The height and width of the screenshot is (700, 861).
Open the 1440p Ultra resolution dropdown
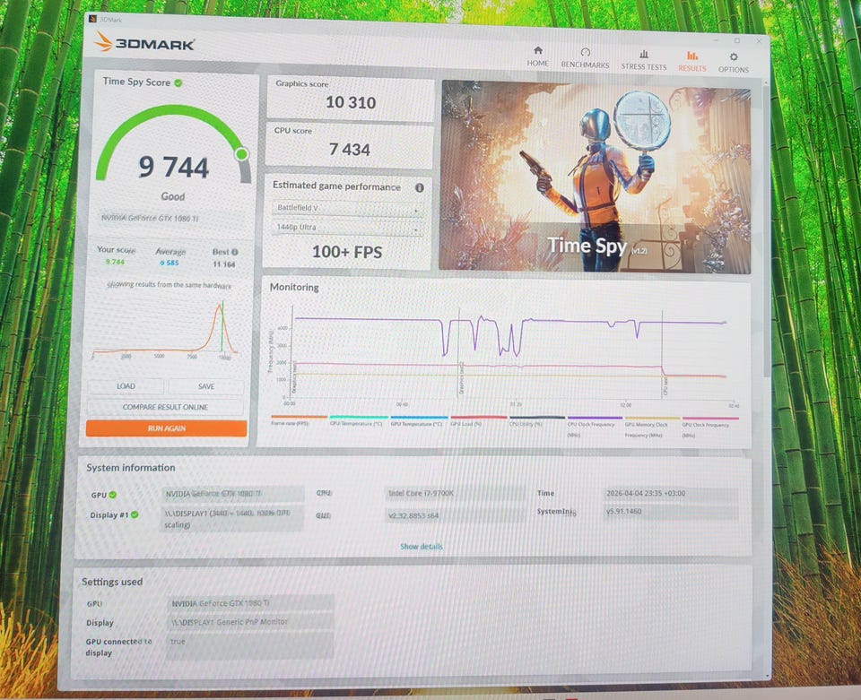(347, 228)
